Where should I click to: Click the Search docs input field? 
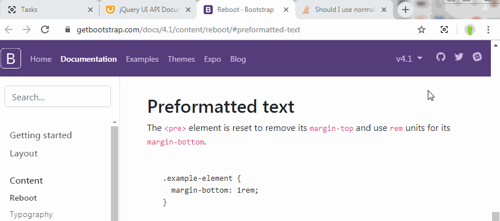pyautogui.click(x=57, y=96)
